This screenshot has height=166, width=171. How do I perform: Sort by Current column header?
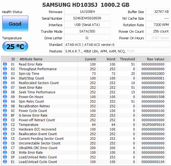87,59
